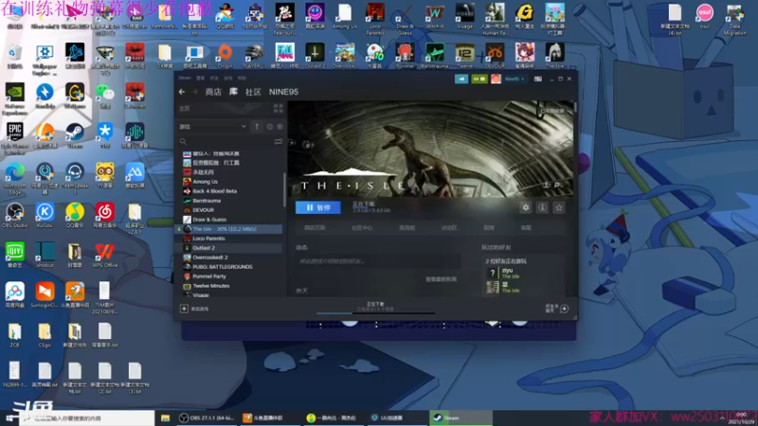This screenshot has height=426, width=758.
Task: Open The Isle store page link
Action: coord(315,227)
